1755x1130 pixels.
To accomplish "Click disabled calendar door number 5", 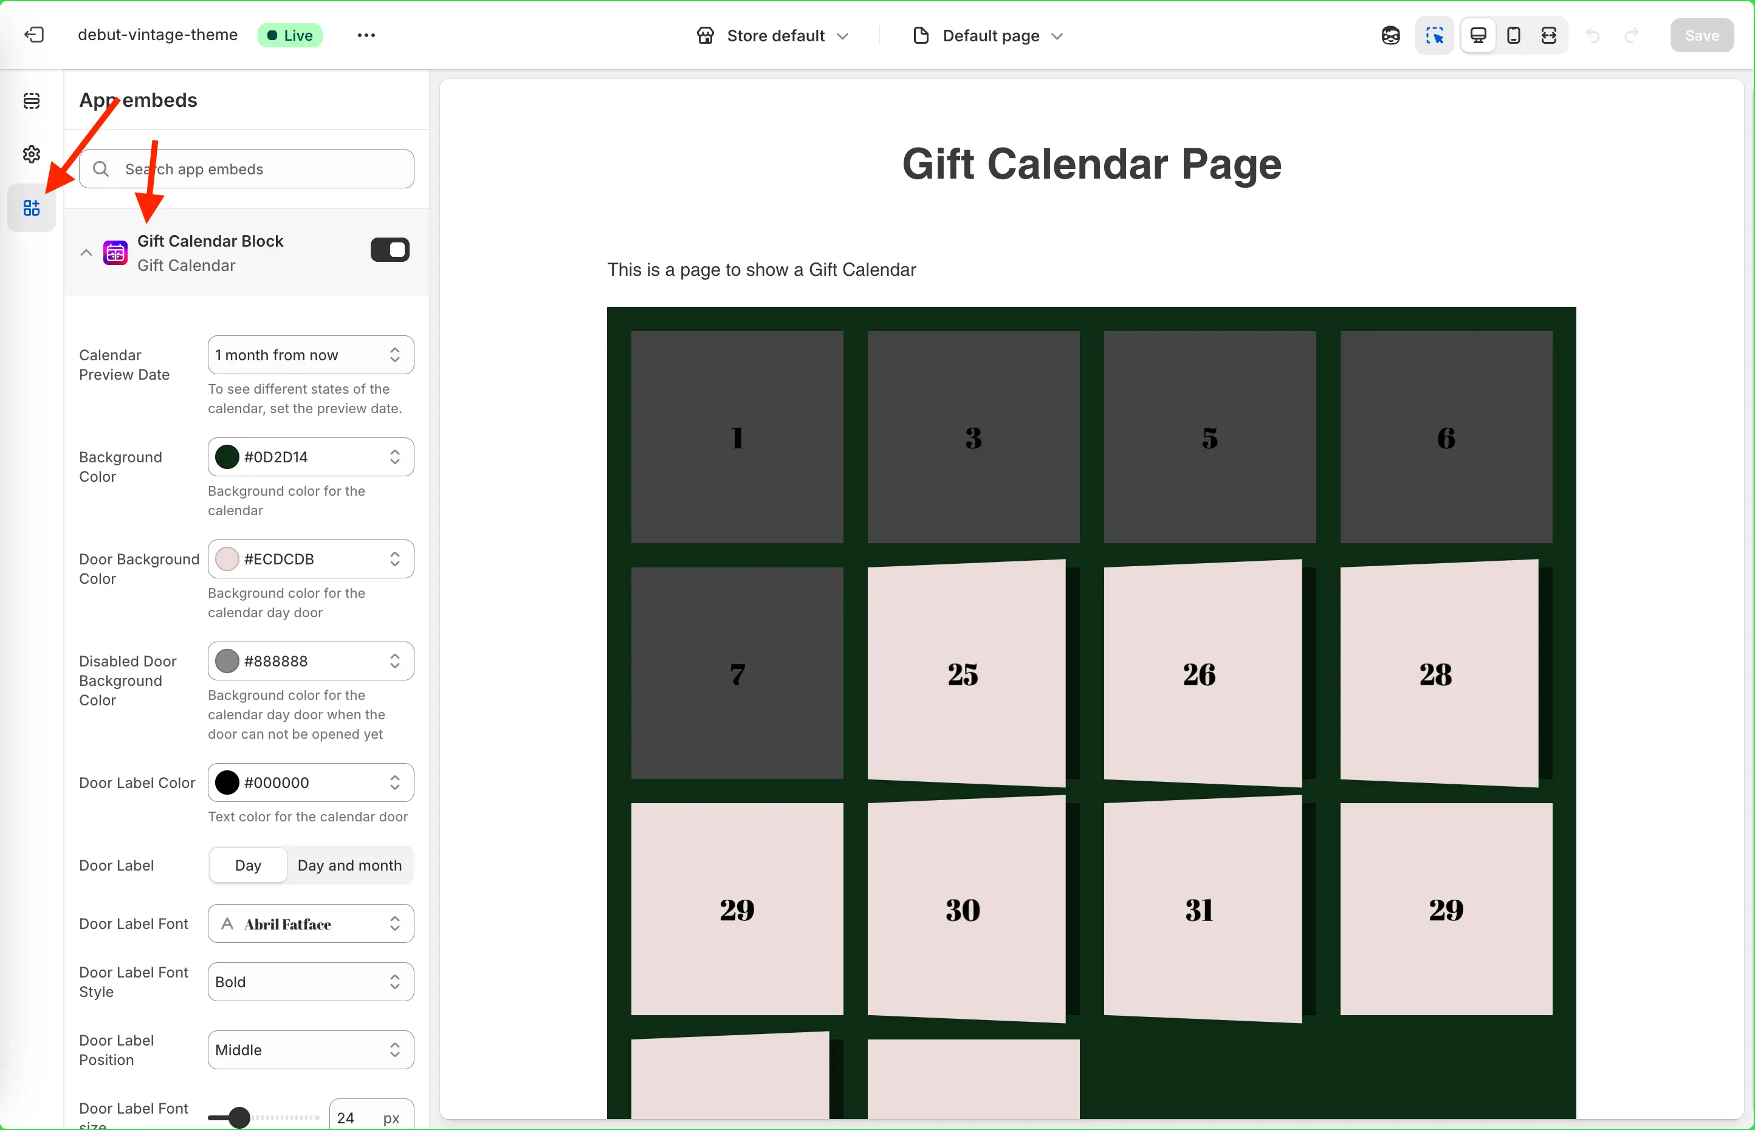I will (1210, 437).
